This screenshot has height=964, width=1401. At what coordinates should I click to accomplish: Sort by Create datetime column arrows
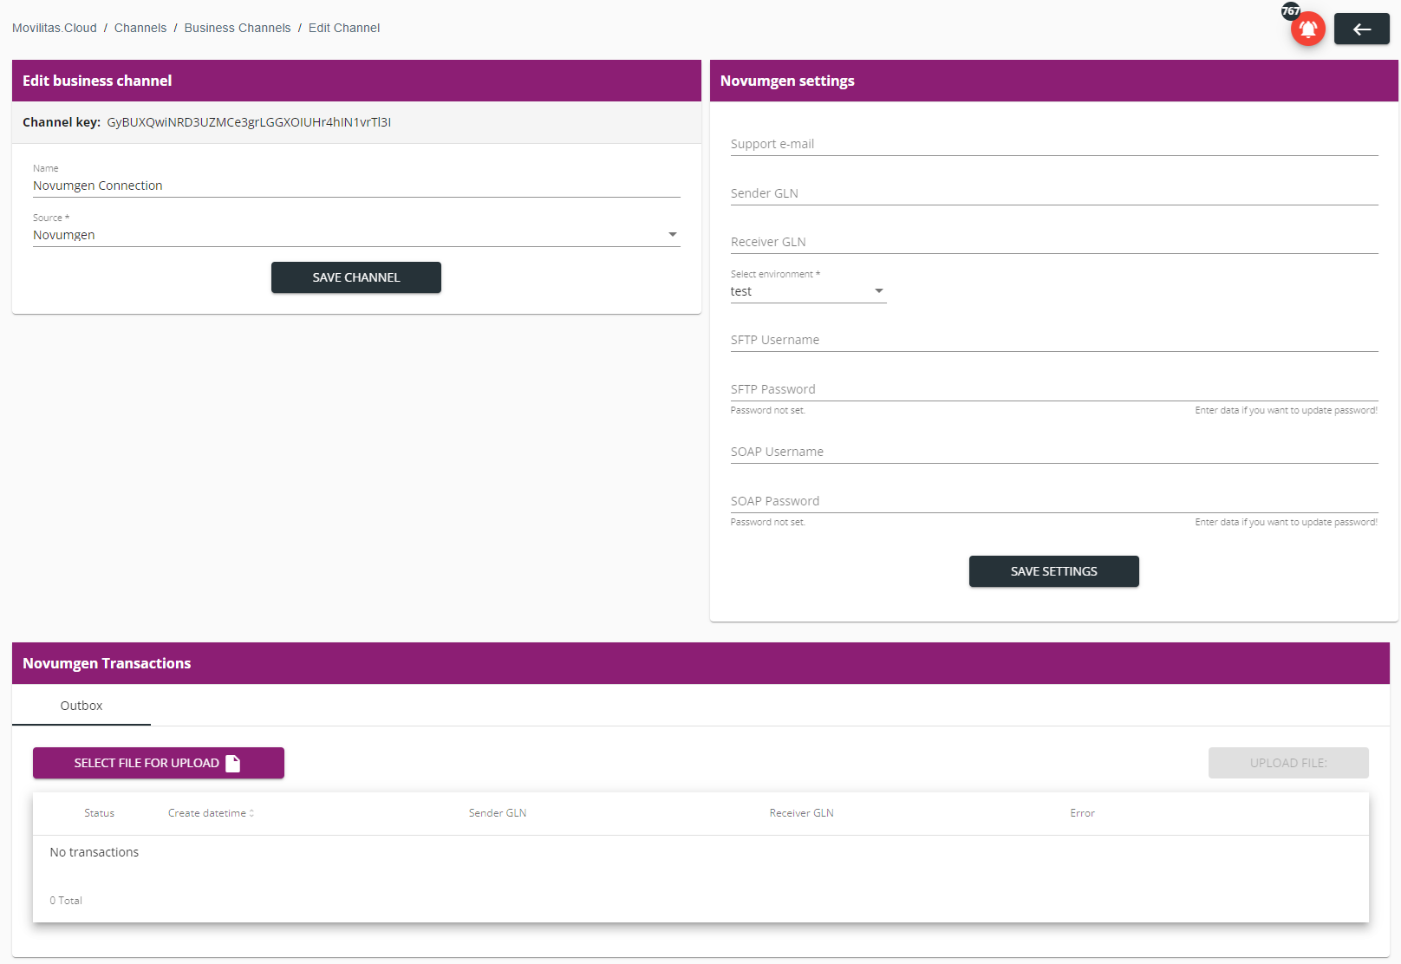click(251, 813)
